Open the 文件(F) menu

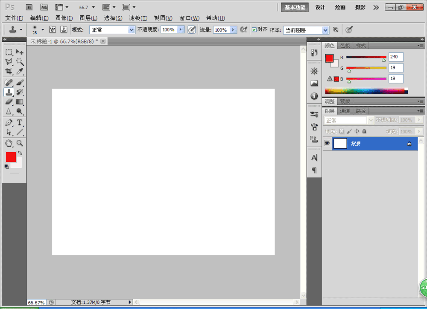pos(14,18)
